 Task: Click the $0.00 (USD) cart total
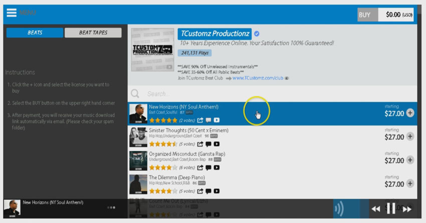point(396,14)
